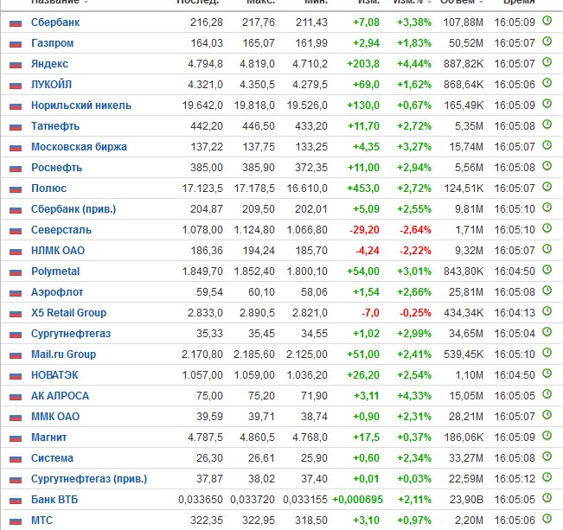
Task: Open the МТС stock link
Action: pyautogui.click(x=42, y=520)
